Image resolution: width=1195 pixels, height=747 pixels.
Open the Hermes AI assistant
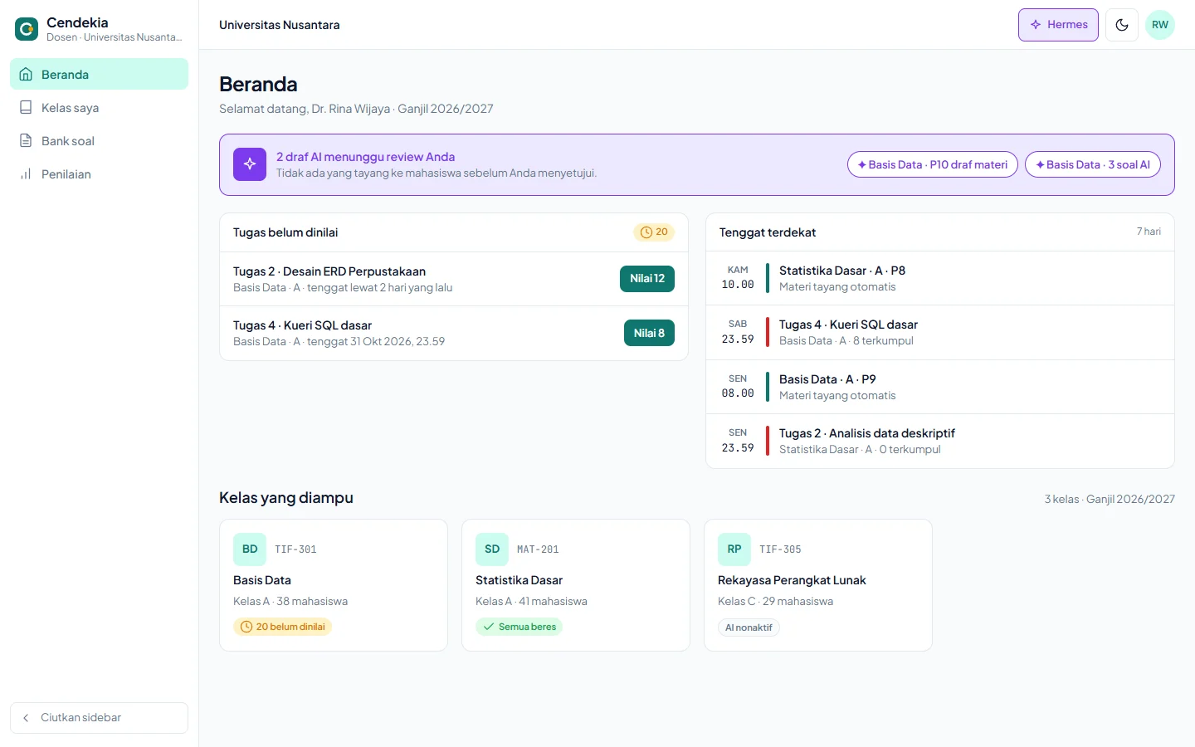tap(1058, 25)
